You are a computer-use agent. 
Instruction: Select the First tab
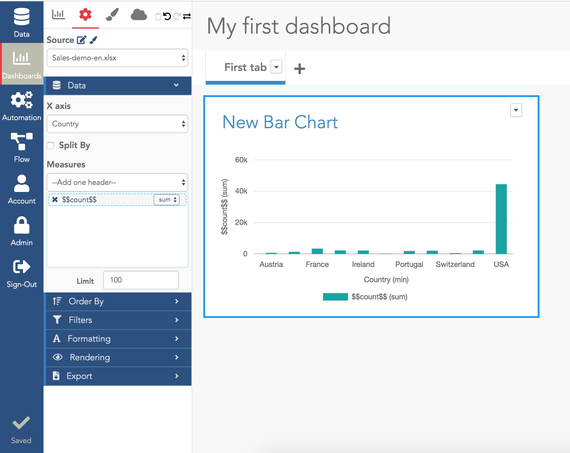pyautogui.click(x=246, y=67)
